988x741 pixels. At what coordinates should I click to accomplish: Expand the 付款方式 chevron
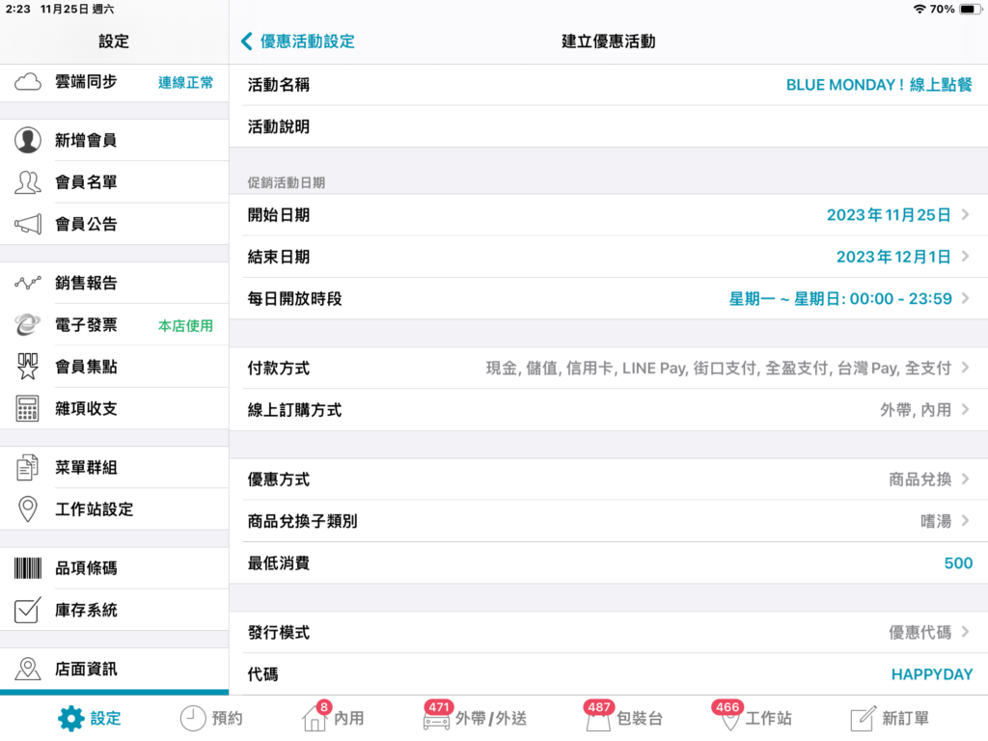point(965,368)
